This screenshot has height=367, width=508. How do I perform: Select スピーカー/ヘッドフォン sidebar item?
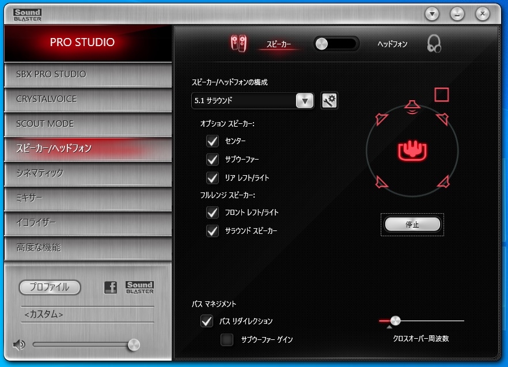tap(88, 149)
